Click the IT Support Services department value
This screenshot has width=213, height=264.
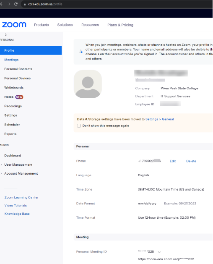[175, 96]
